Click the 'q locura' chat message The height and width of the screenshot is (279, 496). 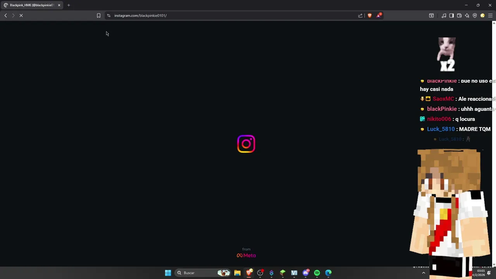465,119
